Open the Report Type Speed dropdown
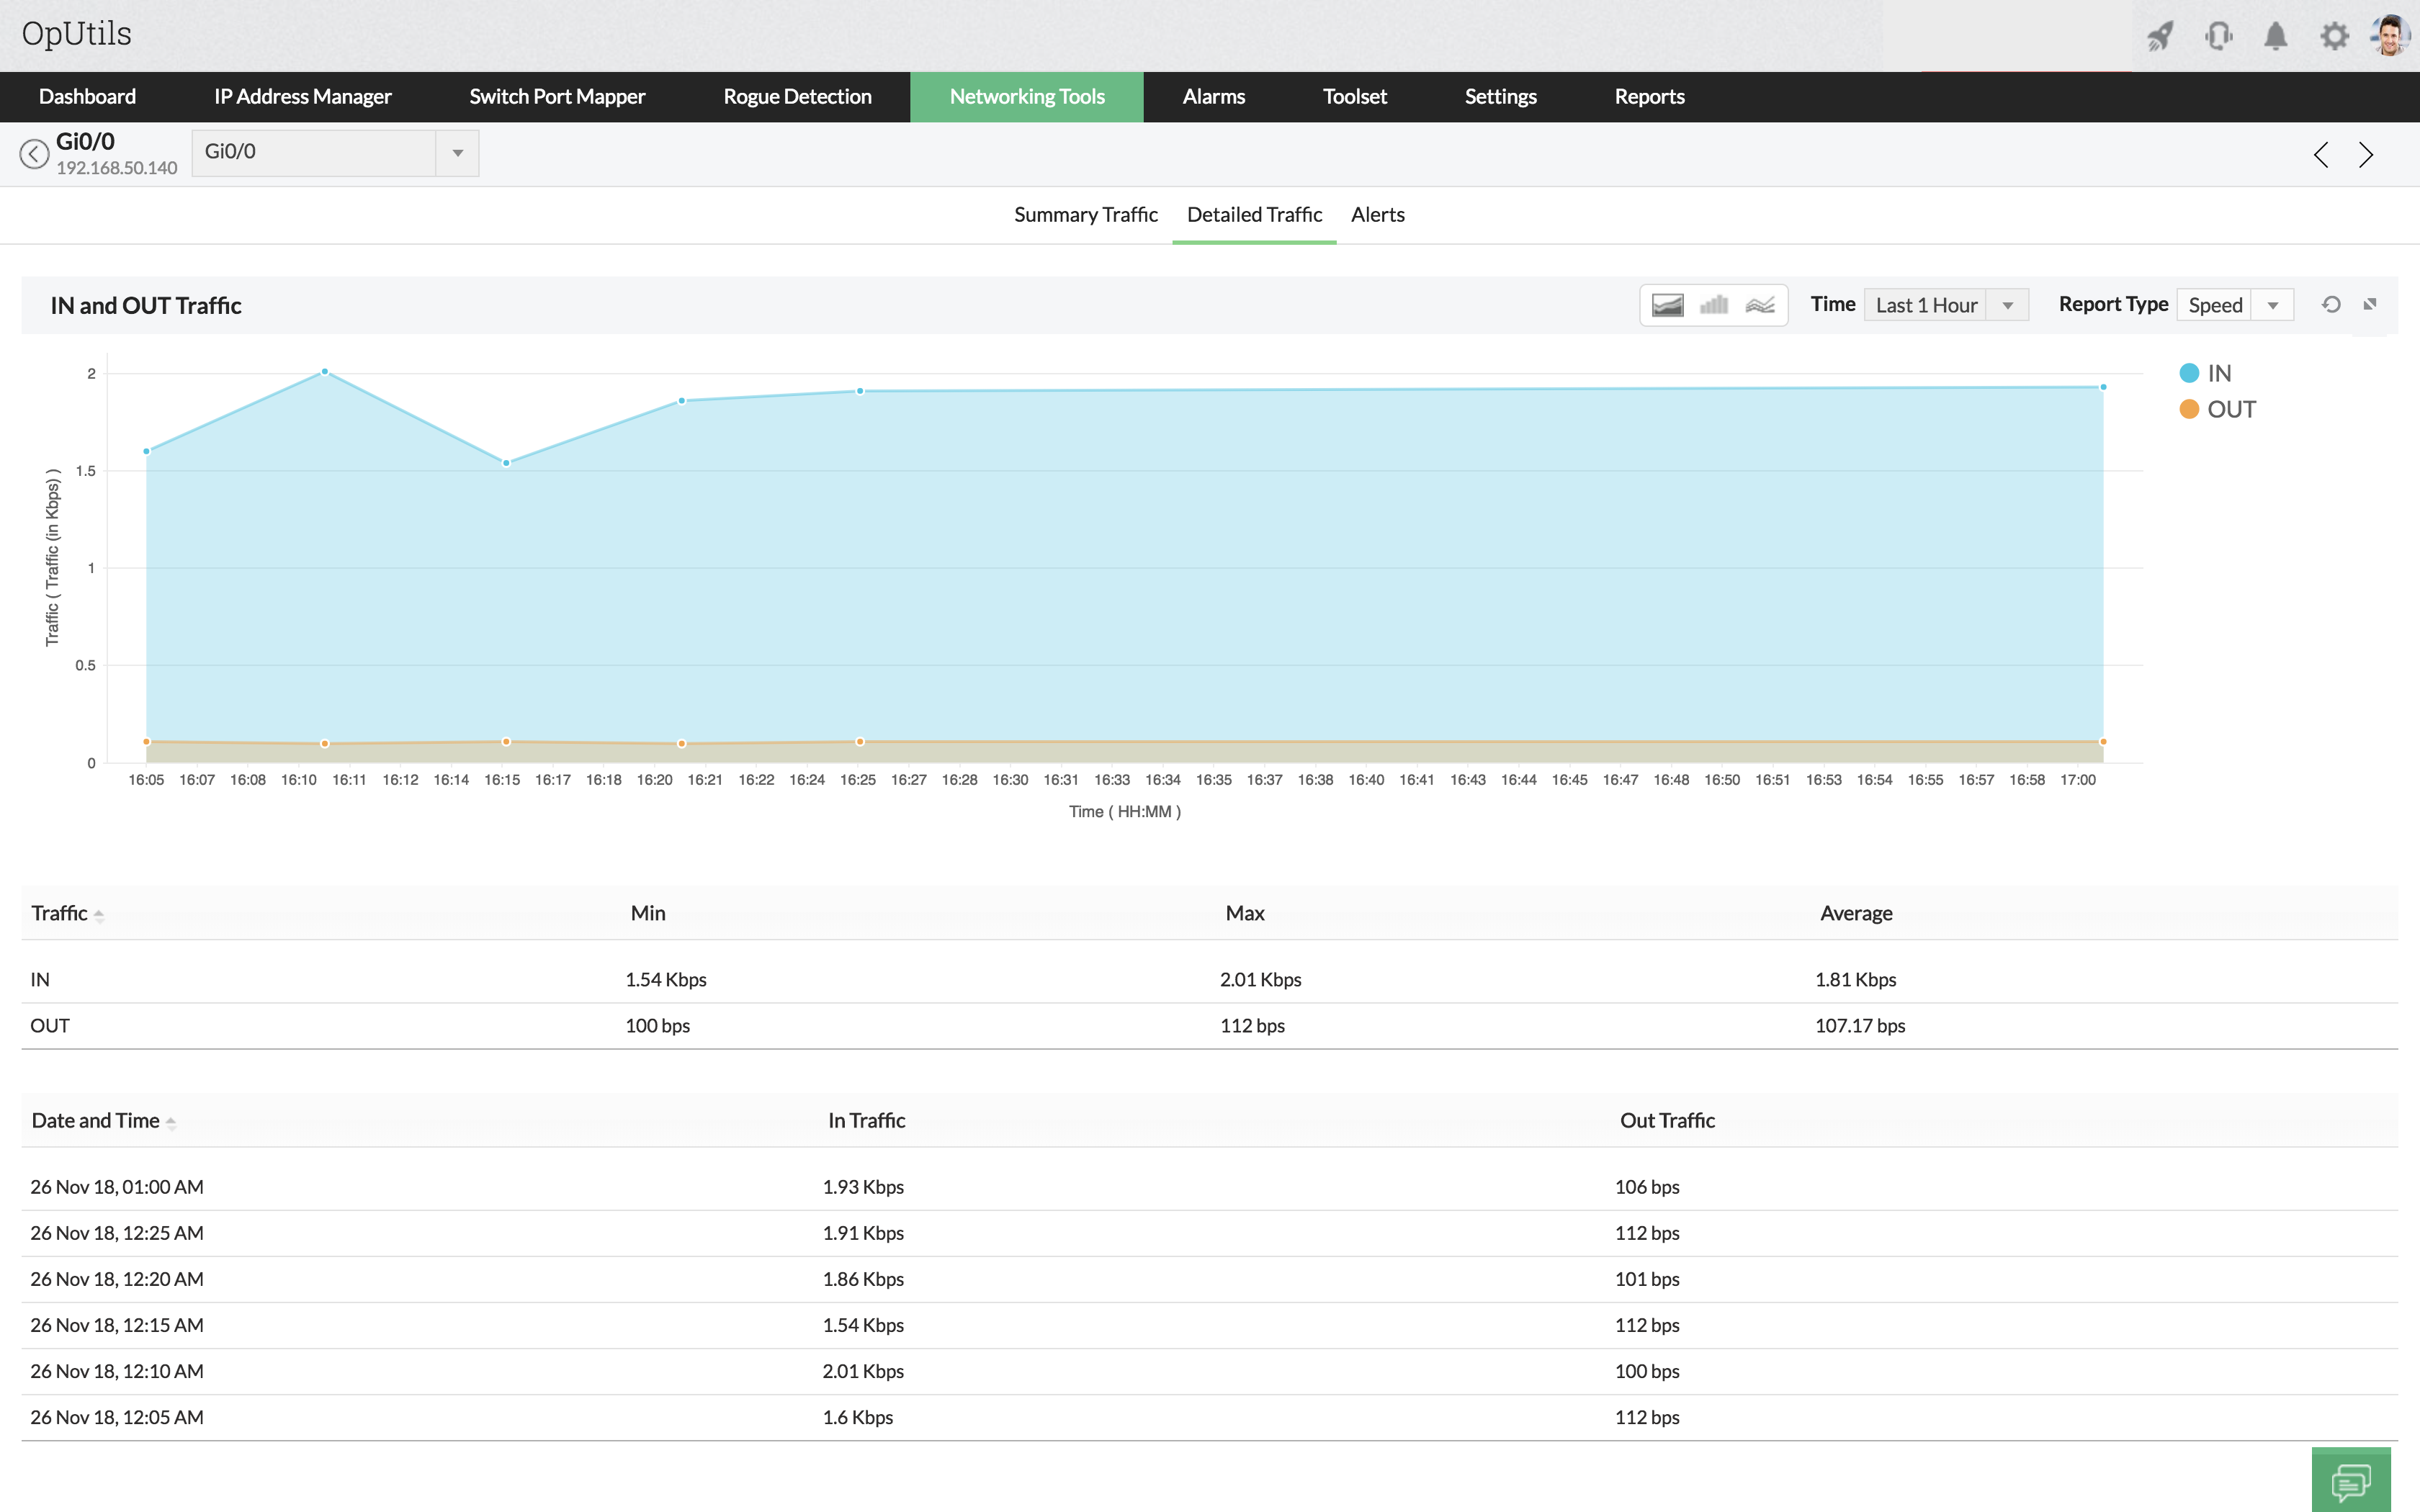Viewport: 2420px width, 1512px height. [2234, 305]
